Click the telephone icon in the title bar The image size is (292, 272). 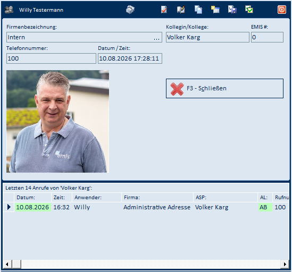click(x=130, y=10)
